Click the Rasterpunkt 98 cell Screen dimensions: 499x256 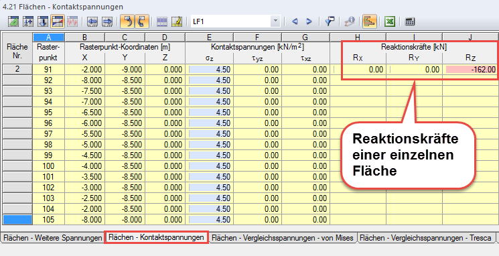coord(48,145)
